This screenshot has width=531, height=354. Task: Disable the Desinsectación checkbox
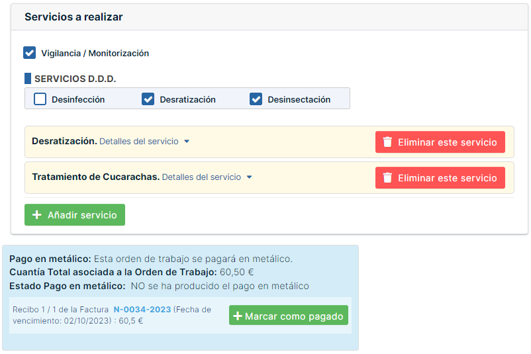coord(256,99)
